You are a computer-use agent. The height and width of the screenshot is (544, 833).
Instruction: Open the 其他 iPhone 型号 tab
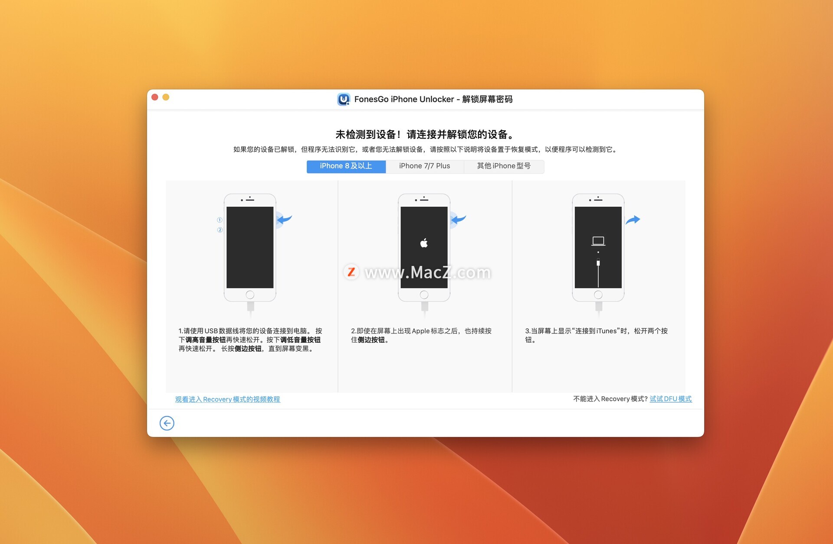(x=504, y=166)
